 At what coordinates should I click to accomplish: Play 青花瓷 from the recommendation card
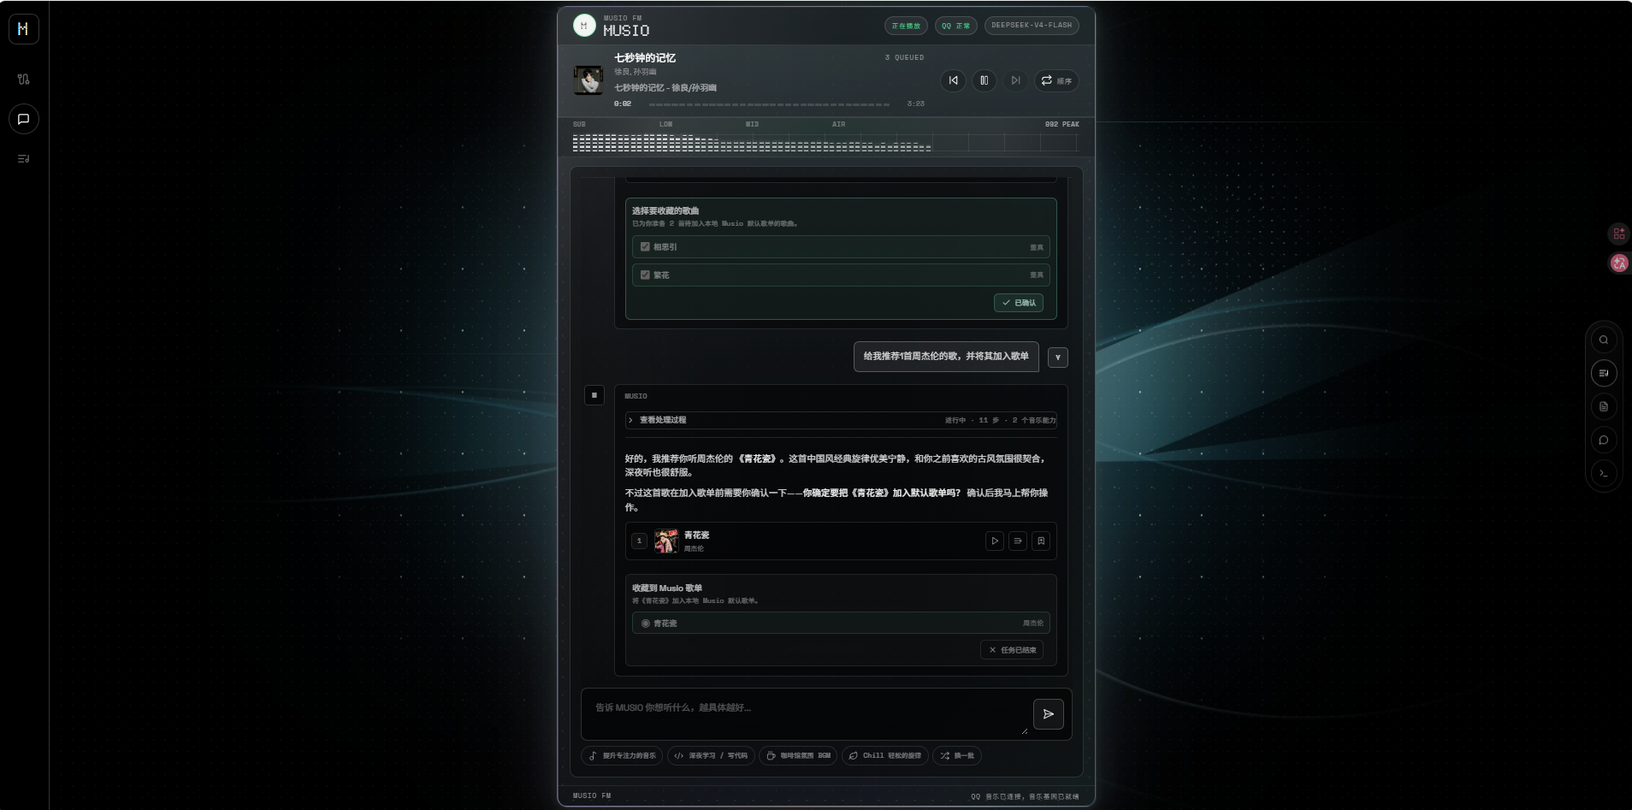994,541
